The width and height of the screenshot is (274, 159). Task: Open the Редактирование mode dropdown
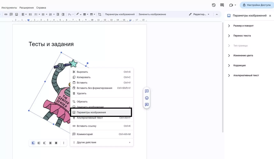[199, 14]
